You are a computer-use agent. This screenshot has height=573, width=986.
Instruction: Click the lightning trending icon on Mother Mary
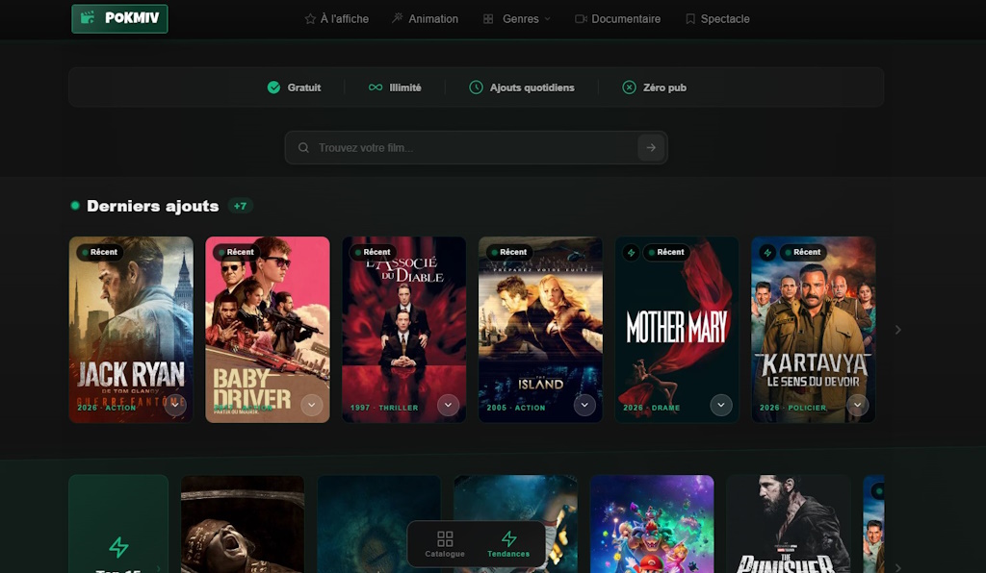pyautogui.click(x=631, y=252)
